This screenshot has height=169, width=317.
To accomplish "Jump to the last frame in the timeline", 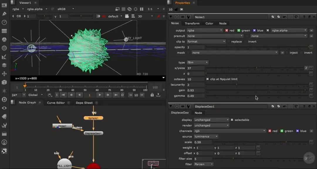I will pos(116,95).
